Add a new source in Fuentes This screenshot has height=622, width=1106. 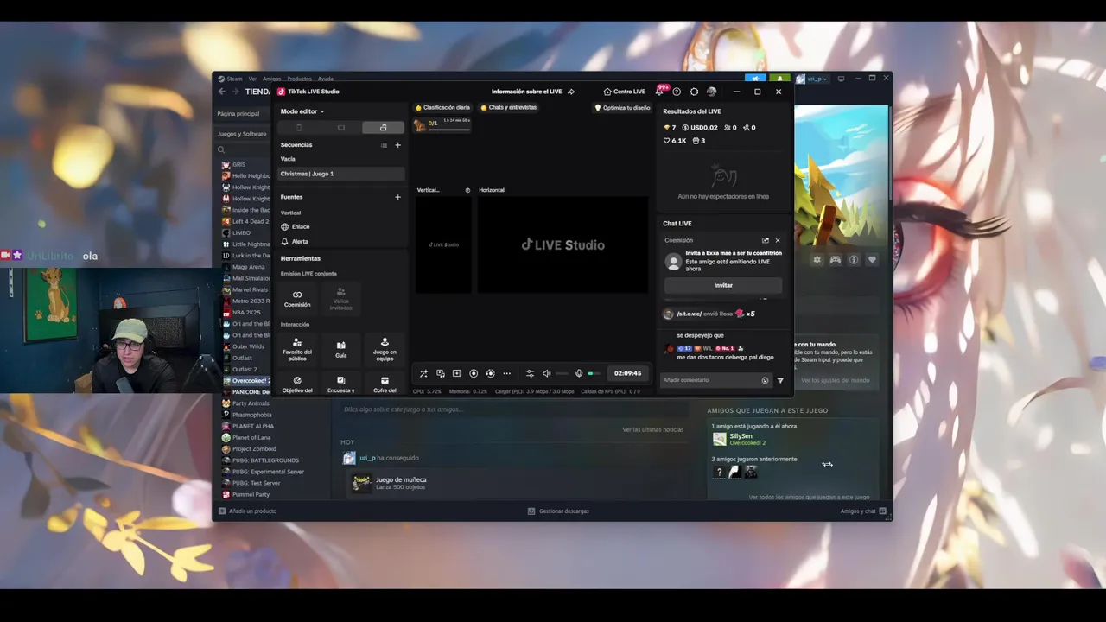(397, 197)
